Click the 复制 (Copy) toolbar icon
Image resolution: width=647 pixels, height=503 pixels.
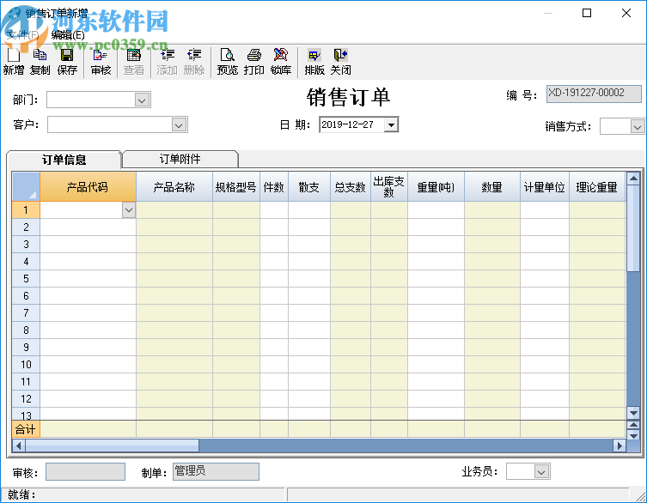tap(40, 61)
